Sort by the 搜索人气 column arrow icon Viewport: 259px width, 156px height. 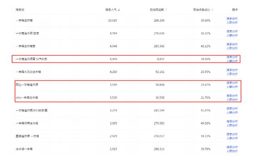tap(119, 10)
